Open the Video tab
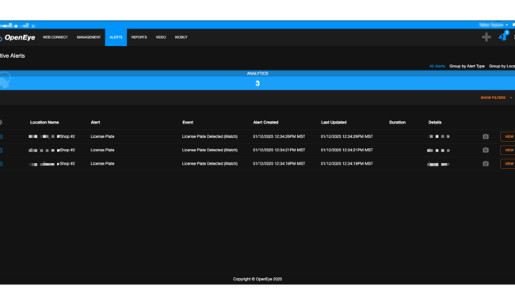The height and width of the screenshot is (305, 515). click(161, 37)
